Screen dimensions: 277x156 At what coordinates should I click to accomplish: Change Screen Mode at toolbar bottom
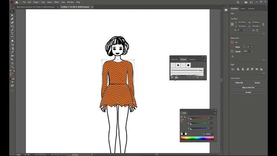pyautogui.click(x=12, y=86)
